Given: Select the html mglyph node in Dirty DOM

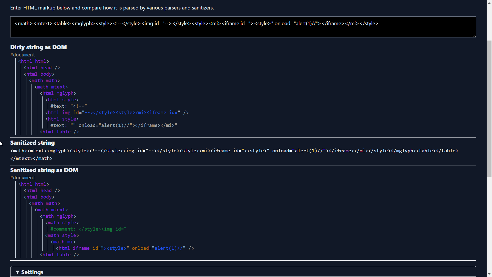Looking at the screenshot, I should (58, 93).
